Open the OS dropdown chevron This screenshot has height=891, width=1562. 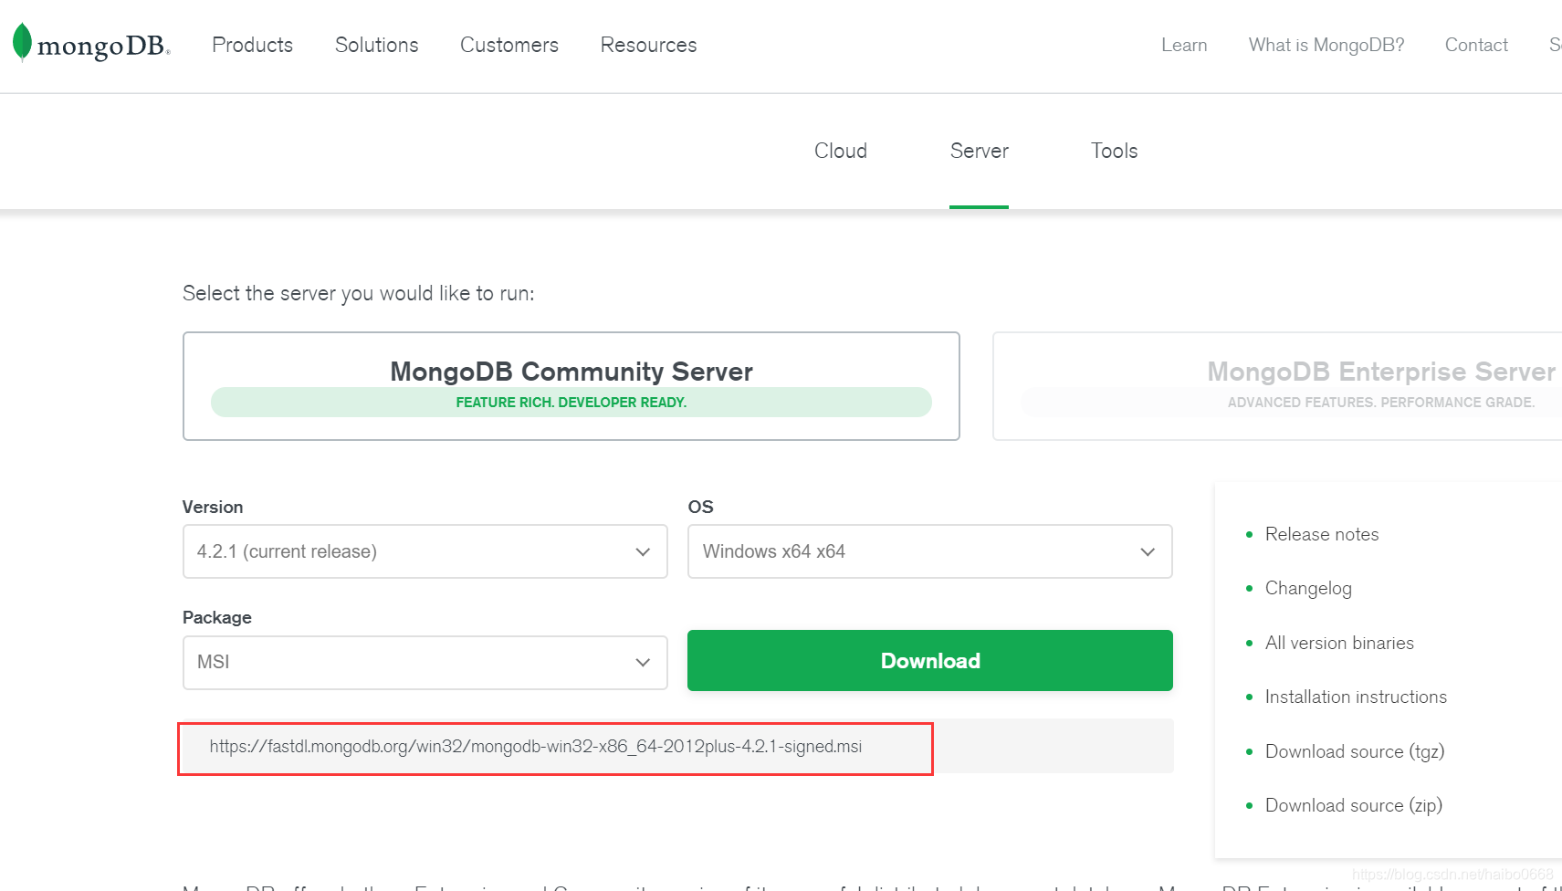tap(1147, 551)
